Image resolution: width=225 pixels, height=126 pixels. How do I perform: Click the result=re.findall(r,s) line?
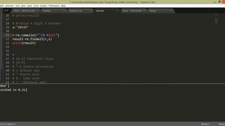pos(32,39)
